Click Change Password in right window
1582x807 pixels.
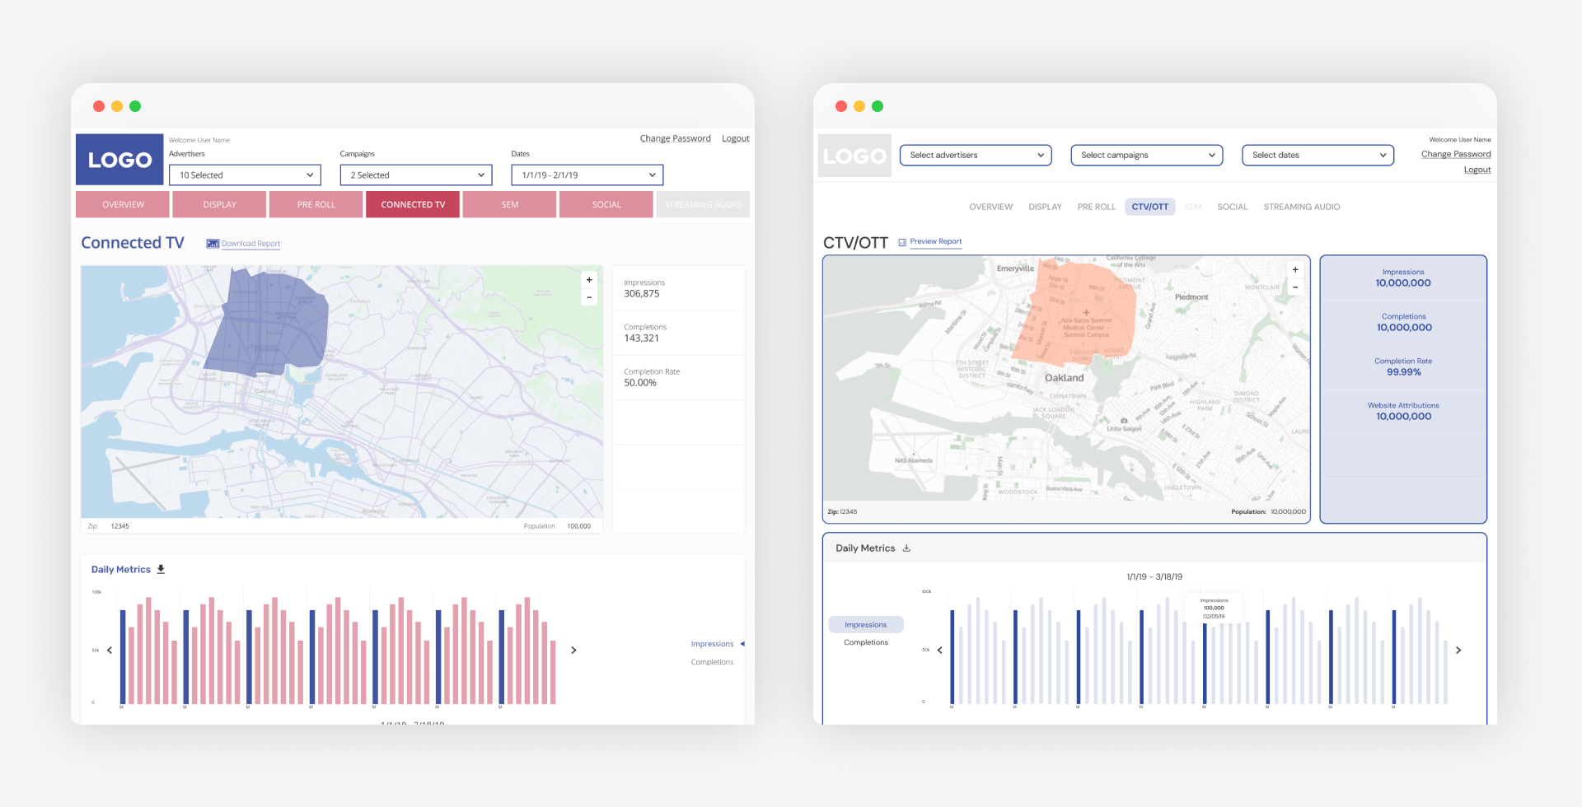tap(1456, 154)
